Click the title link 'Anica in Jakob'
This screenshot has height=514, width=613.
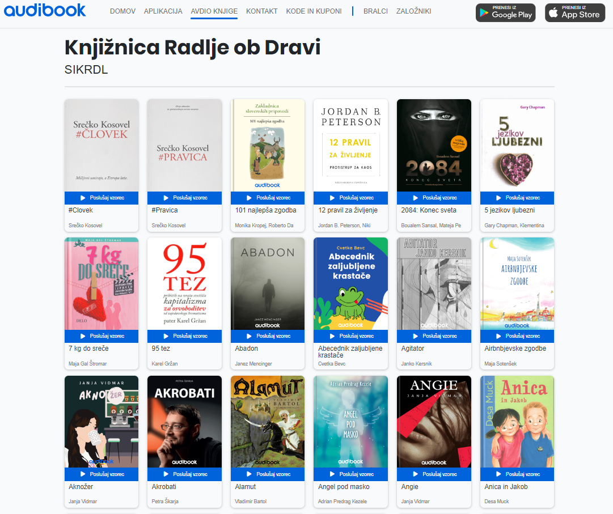tap(506, 487)
